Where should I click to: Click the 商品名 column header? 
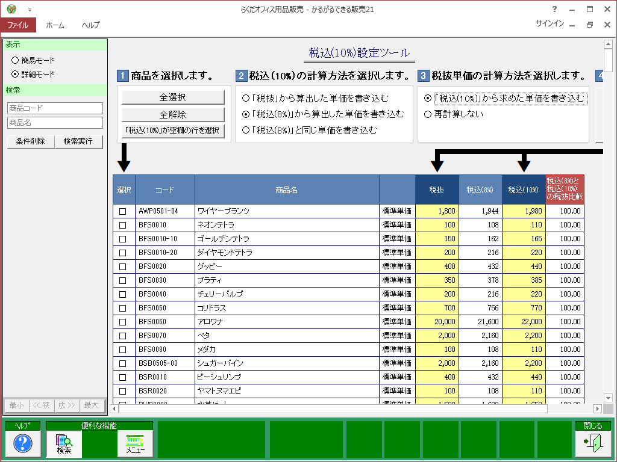click(x=287, y=189)
